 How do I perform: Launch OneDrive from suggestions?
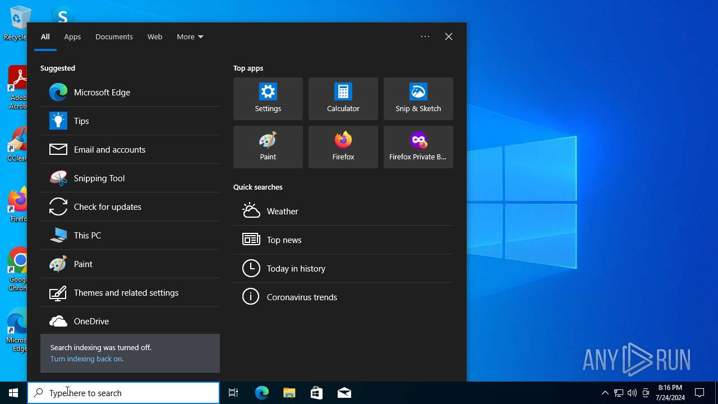click(130, 321)
